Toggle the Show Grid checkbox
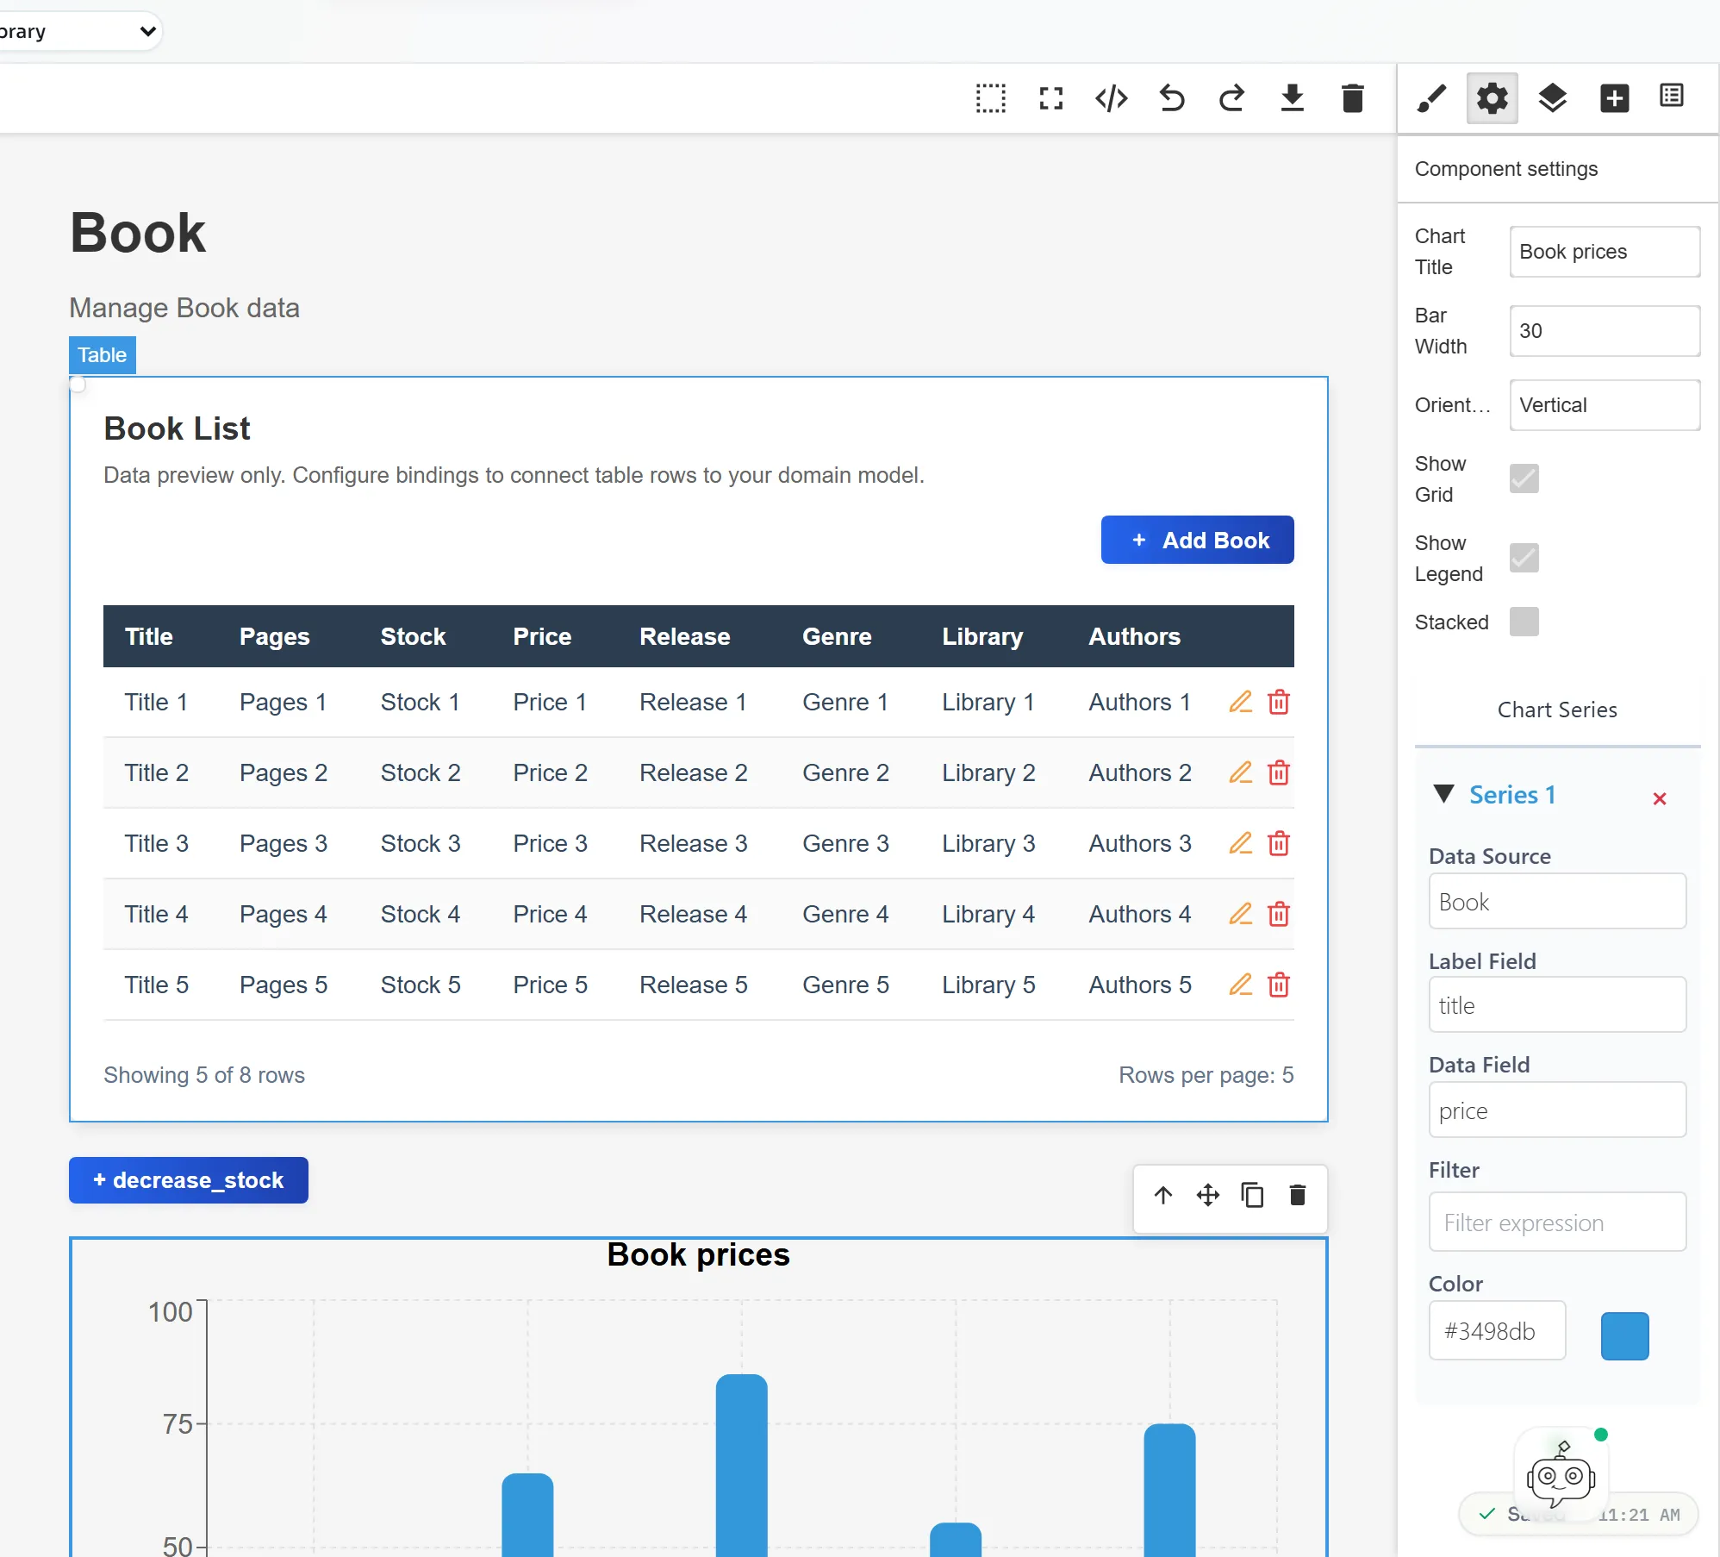1720x1557 pixels. [1524, 478]
